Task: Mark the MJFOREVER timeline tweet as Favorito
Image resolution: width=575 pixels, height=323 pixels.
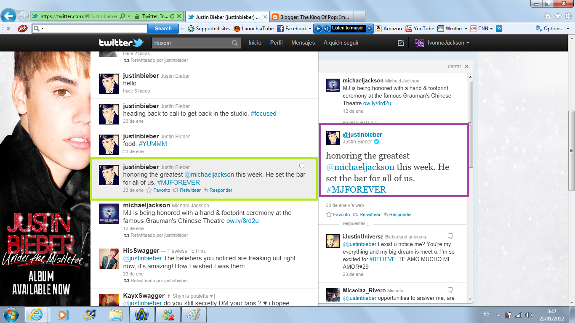Action: point(158,190)
